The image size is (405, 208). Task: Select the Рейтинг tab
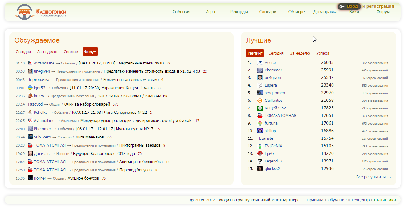255,53
